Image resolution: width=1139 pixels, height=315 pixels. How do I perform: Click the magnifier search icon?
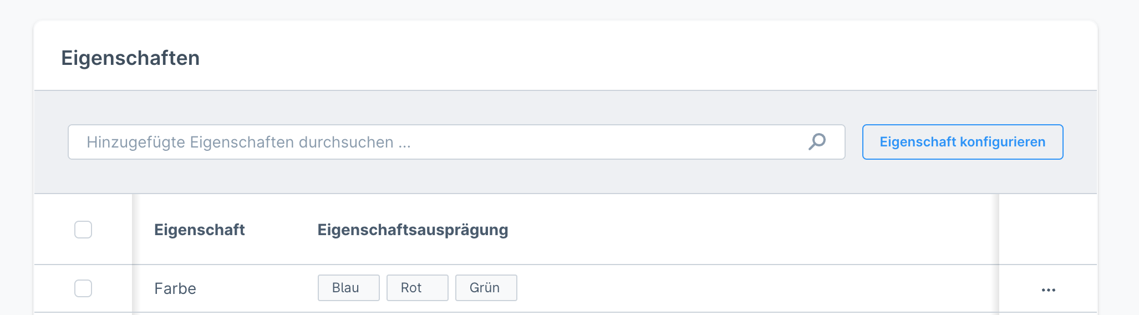tap(817, 142)
